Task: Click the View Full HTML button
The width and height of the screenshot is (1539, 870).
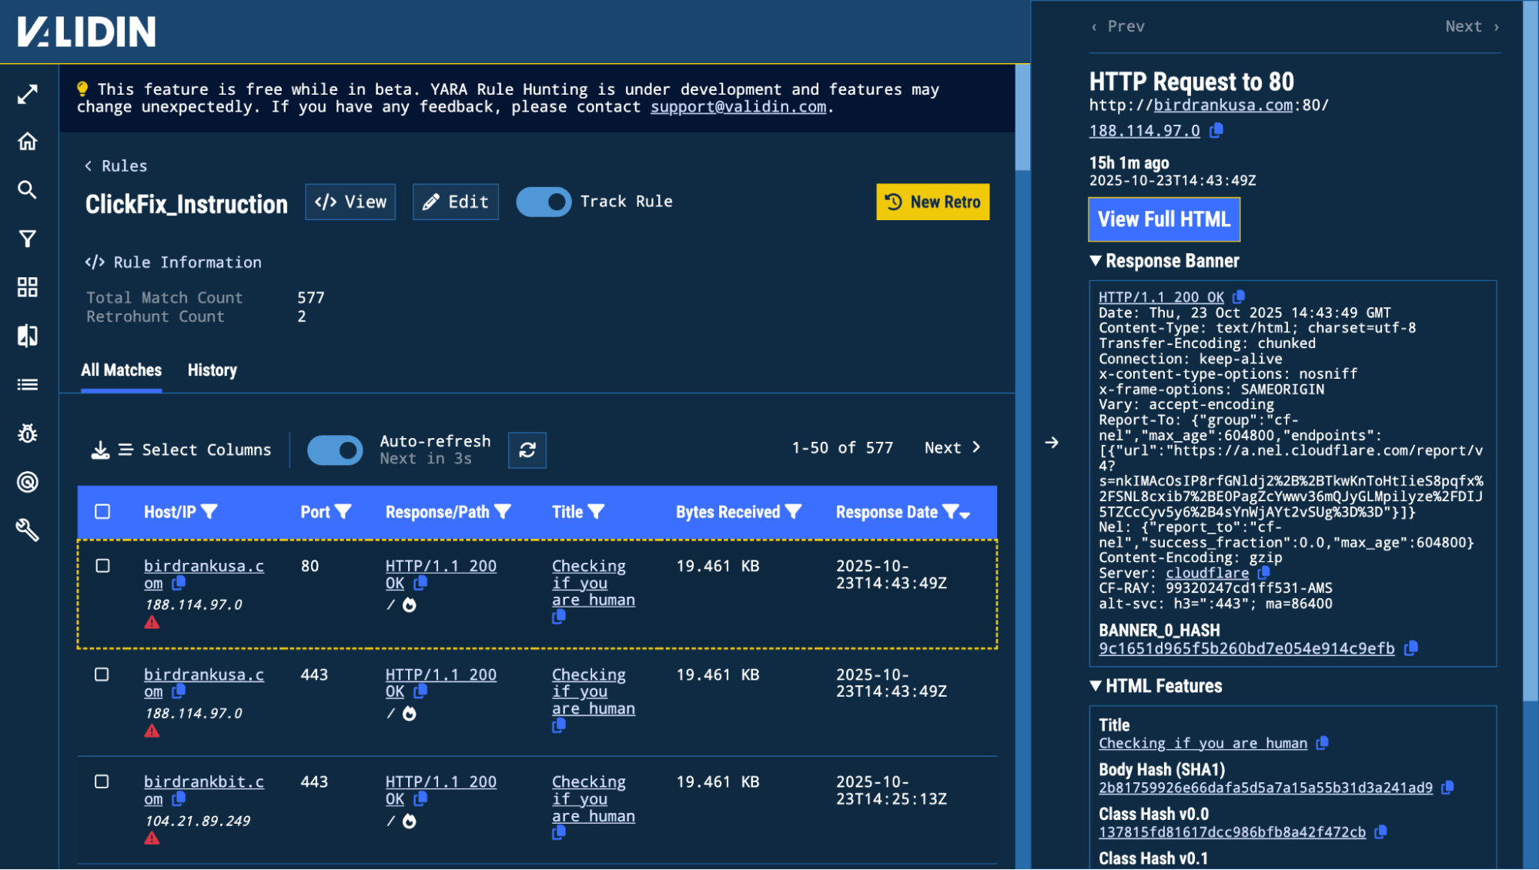Action: (x=1163, y=219)
